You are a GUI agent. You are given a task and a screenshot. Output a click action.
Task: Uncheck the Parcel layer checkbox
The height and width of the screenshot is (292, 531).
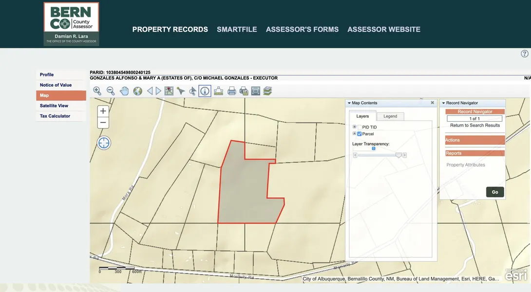(360, 134)
